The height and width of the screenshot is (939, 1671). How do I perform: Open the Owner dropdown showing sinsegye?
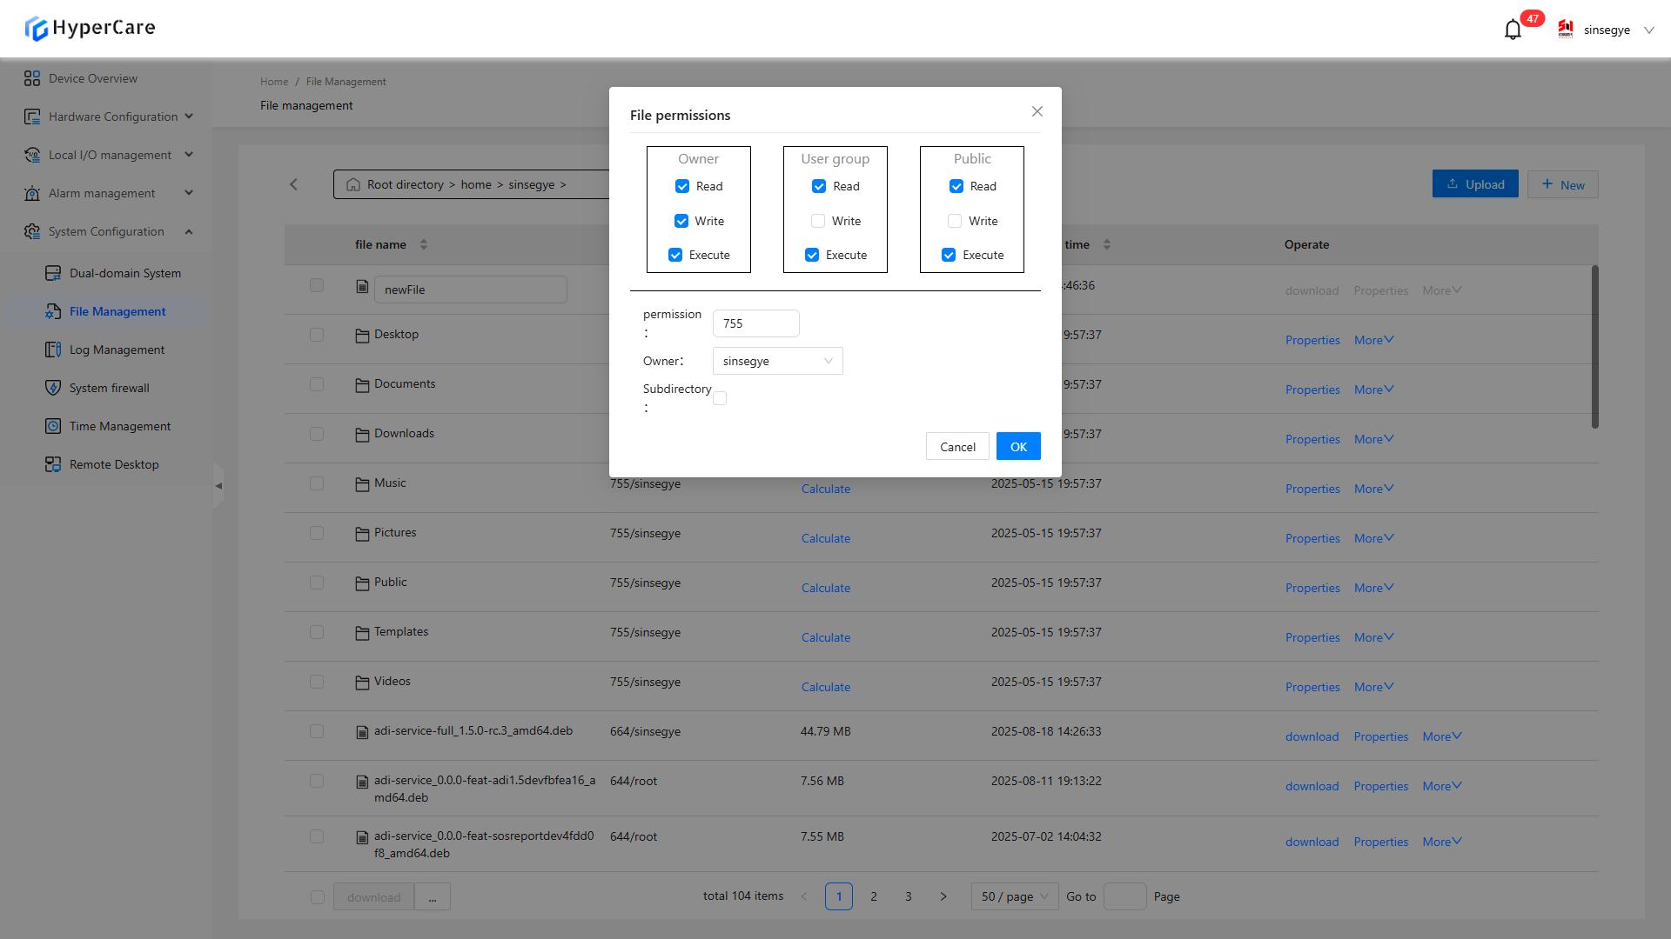coord(777,361)
